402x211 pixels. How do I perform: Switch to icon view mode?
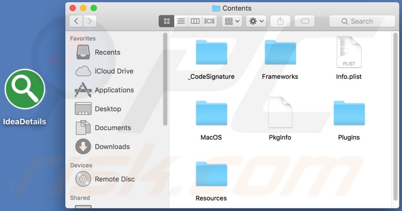pyautogui.click(x=166, y=21)
